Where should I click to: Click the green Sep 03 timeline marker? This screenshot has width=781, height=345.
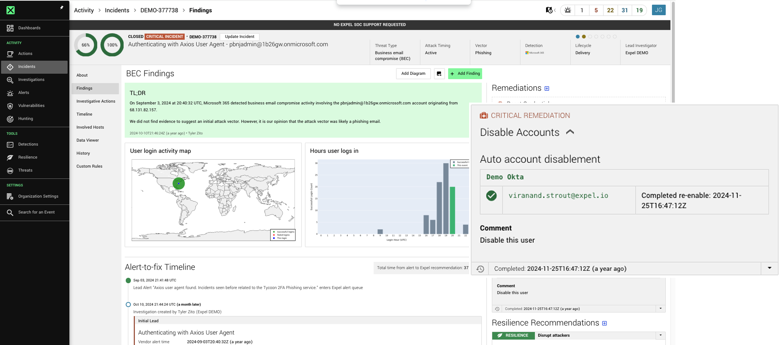tap(128, 281)
